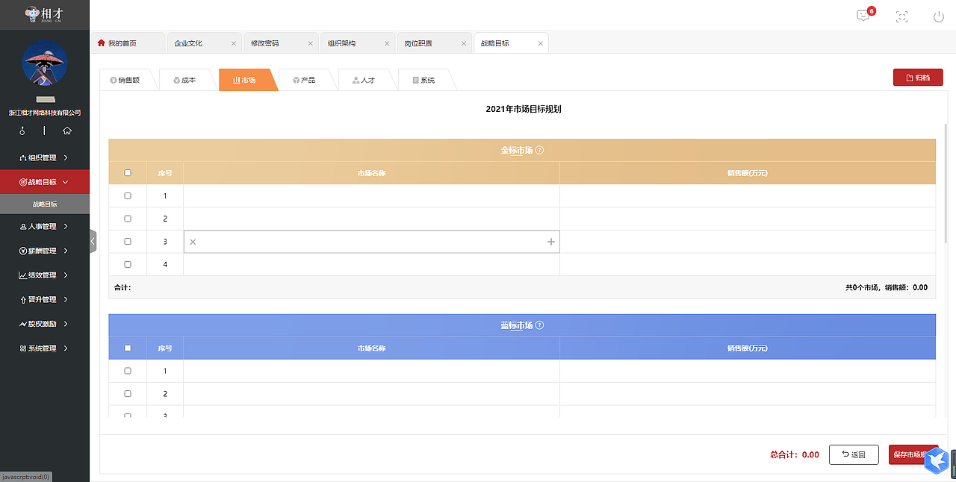Click the fullscreen toggle icon in top bar
The width and height of the screenshot is (956, 482).
click(x=901, y=15)
